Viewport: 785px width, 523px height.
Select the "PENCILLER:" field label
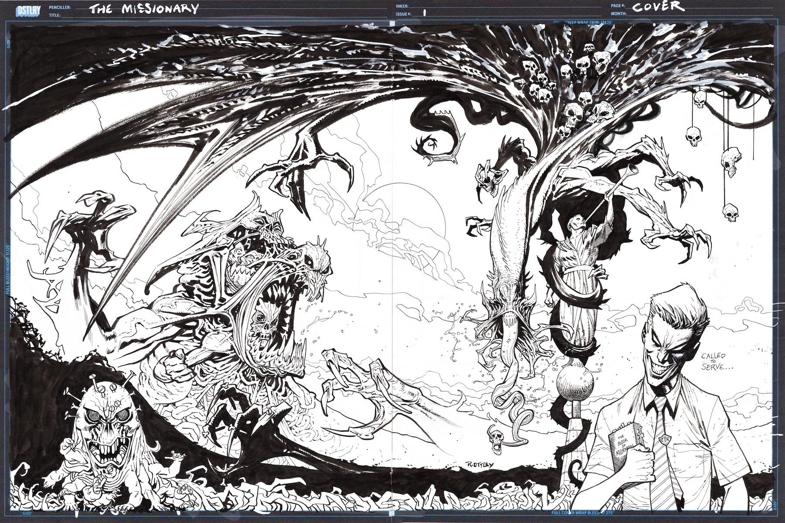[x=59, y=8]
